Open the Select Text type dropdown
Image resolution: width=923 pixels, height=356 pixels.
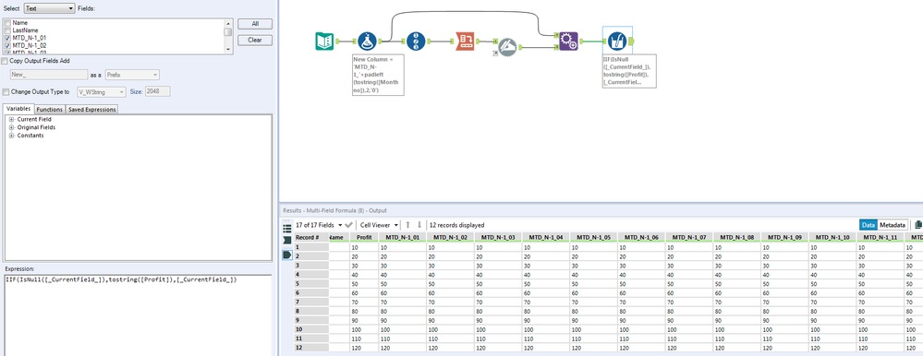click(50, 8)
